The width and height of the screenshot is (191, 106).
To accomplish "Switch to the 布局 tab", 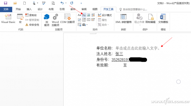I will coord(51,9).
